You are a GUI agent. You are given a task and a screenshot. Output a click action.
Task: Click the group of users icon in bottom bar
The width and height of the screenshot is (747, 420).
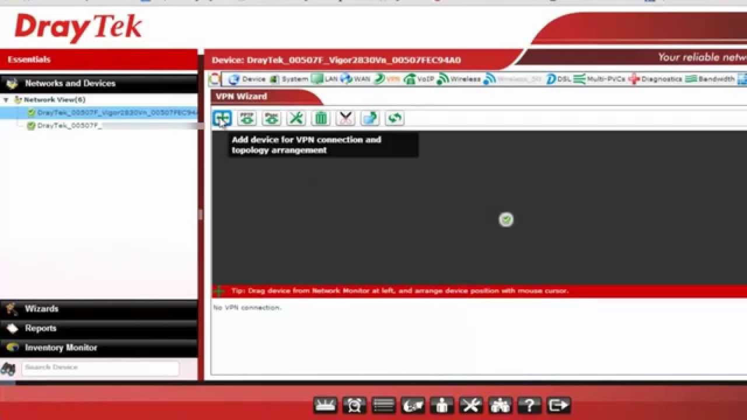point(500,405)
